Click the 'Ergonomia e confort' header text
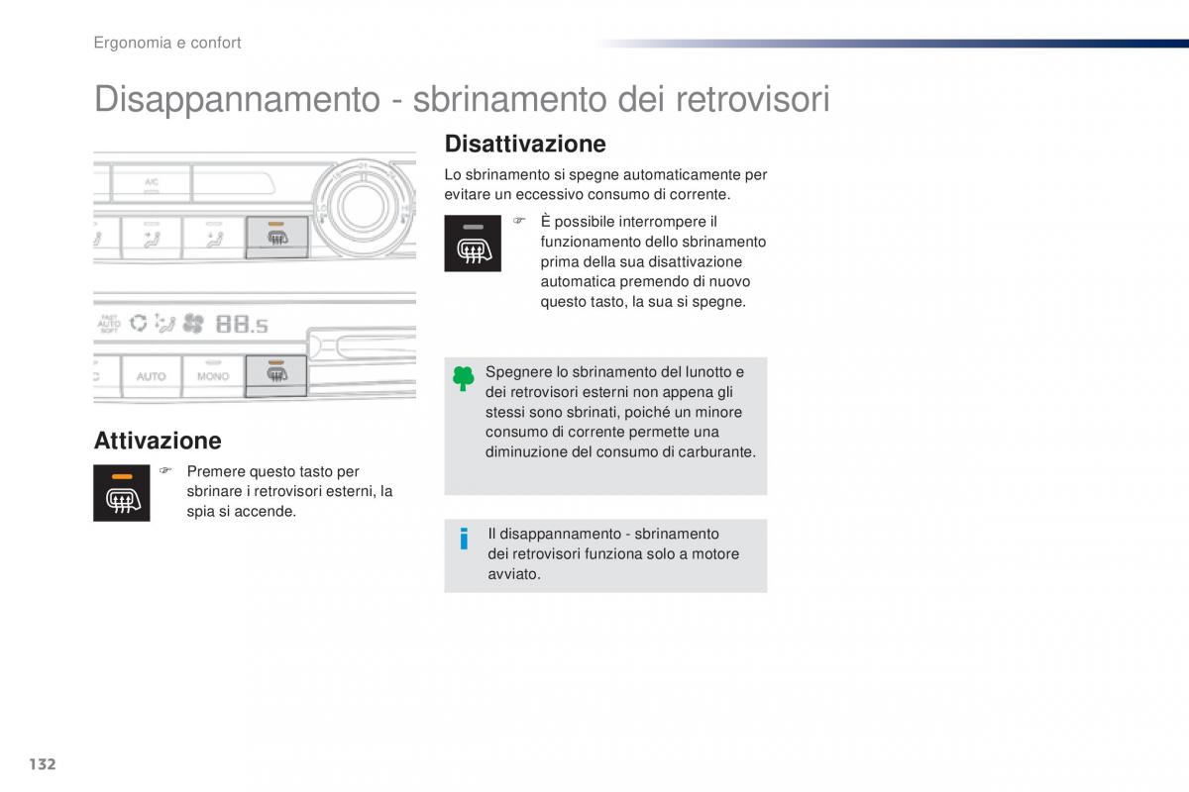This screenshot has width=1189, height=792. pos(167,43)
